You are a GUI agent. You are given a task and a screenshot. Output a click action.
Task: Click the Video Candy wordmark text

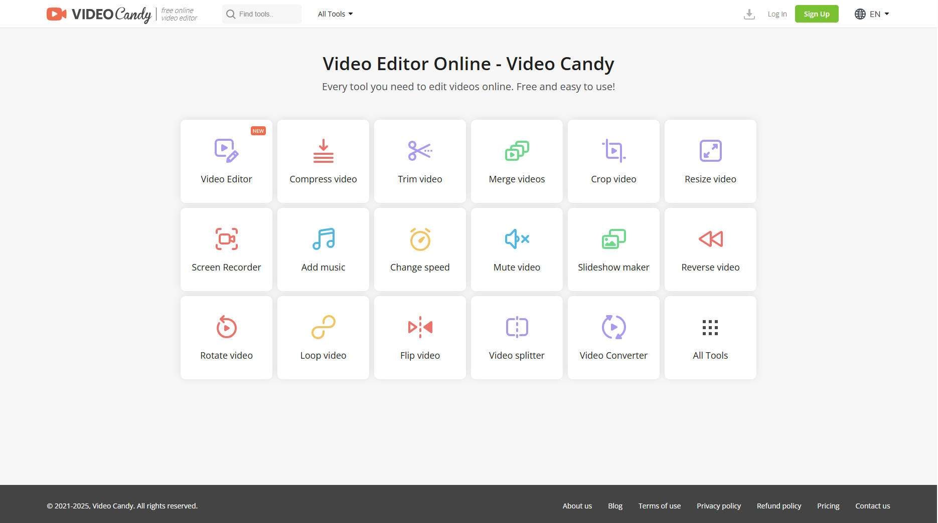click(111, 15)
